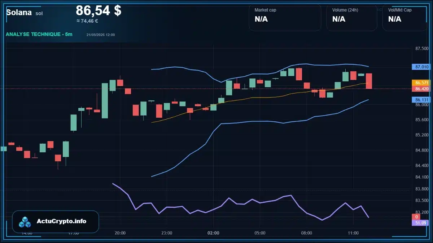Click the 84.400 price axis label
This screenshot has height=243, width=433.
(x=422, y=166)
